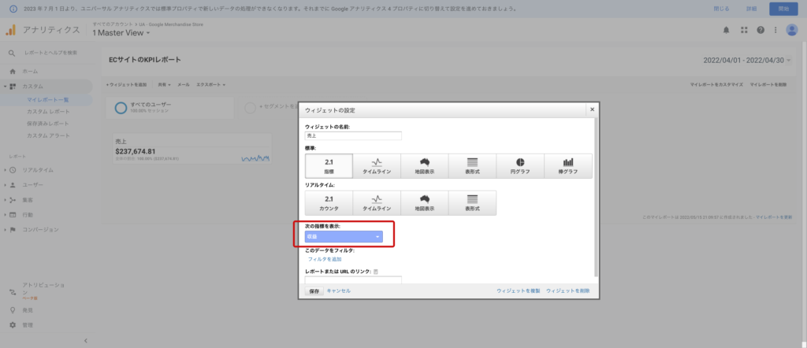This screenshot has width=807, height=348.
Task: Click the banner 詳細 link
Action: [751, 9]
